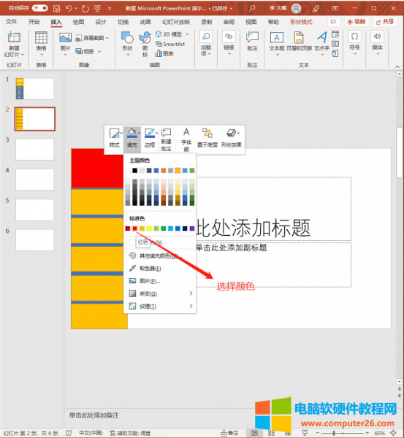Click the user account avatar

click(296, 8)
